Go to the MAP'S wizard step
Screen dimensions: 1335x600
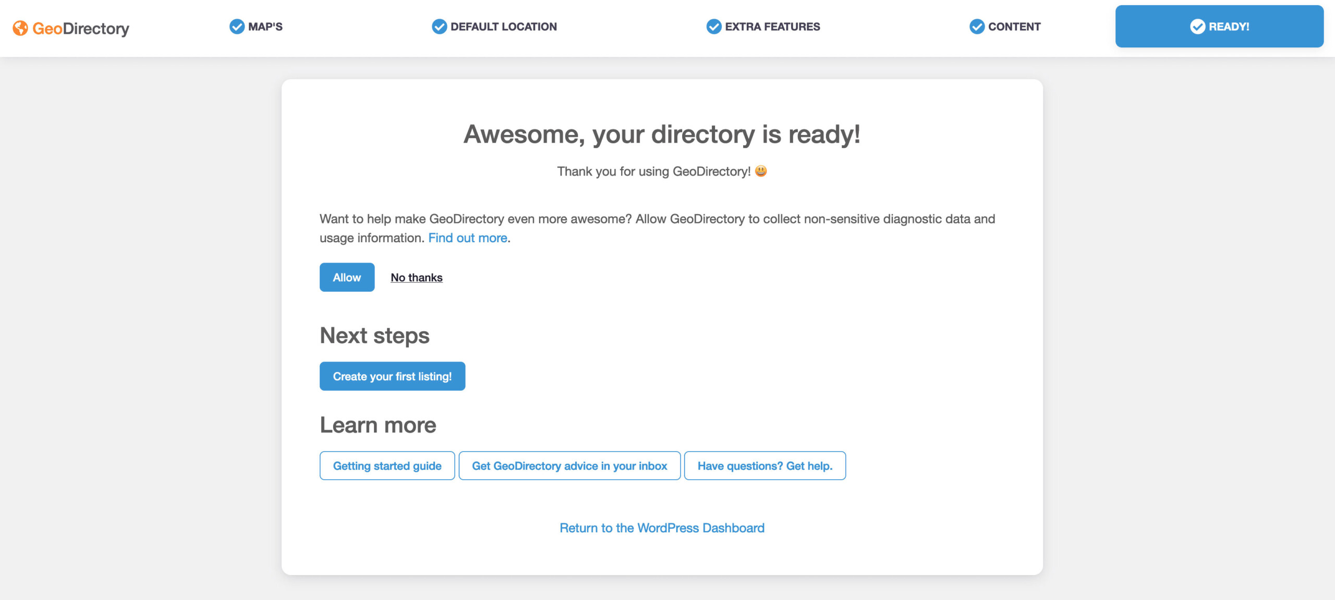pos(256,27)
